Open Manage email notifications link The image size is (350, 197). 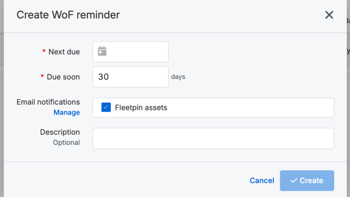coord(66,113)
